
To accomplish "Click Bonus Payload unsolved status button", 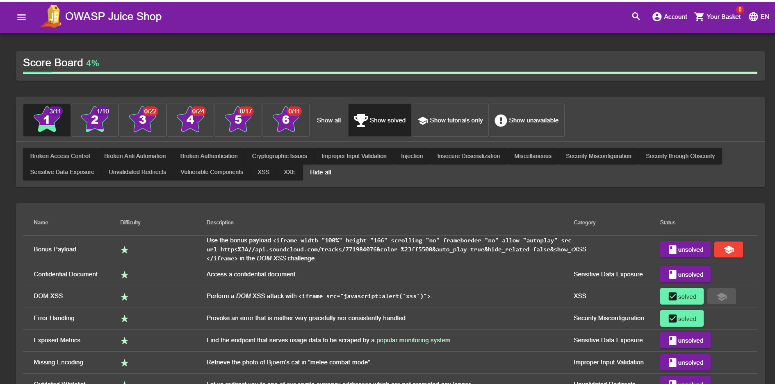I will [685, 250].
